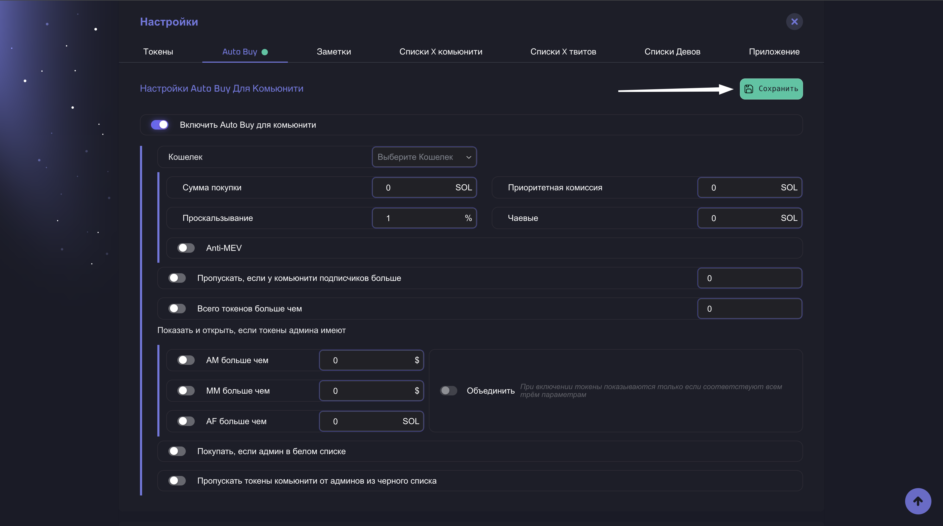The height and width of the screenshot is (526, 943).
Task: Turn on the AM больше чем toggle
Action: tap(186, 360)
